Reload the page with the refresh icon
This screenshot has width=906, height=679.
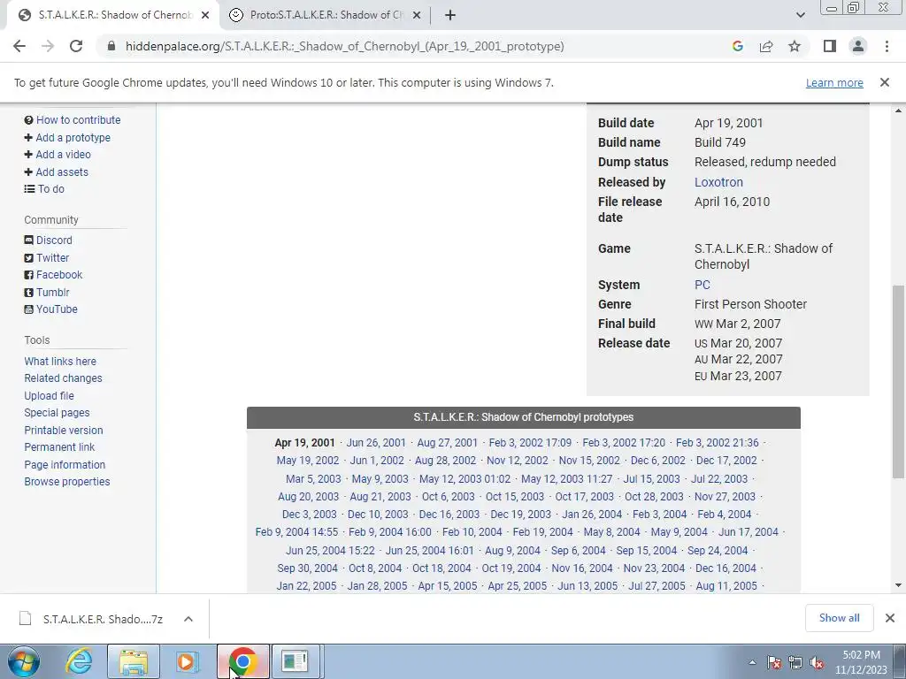[76, 46]
